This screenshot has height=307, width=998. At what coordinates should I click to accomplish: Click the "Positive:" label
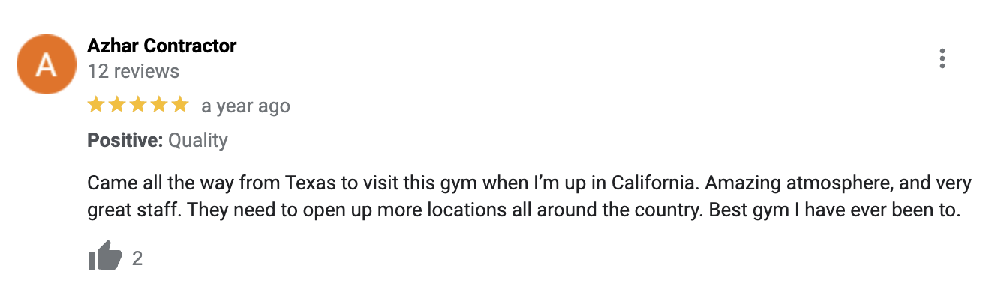[x=125, y=140]
